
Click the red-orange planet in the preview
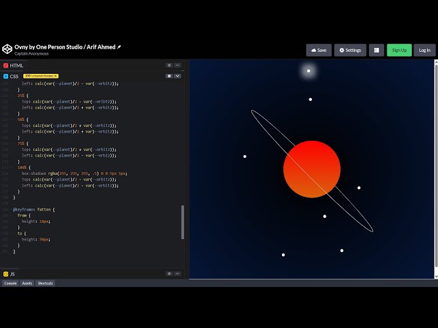tap(312, 169)
